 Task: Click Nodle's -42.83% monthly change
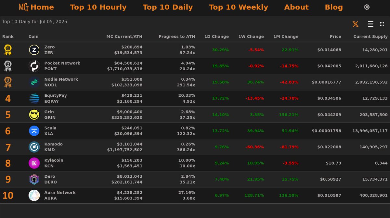(x=289, y=82)
